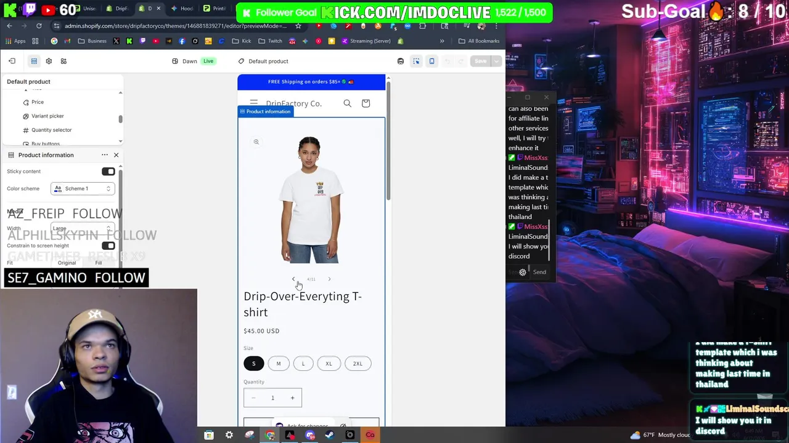Open Microsoft Store from taskbar
This screenshot has width=789, height=443.
209,435
